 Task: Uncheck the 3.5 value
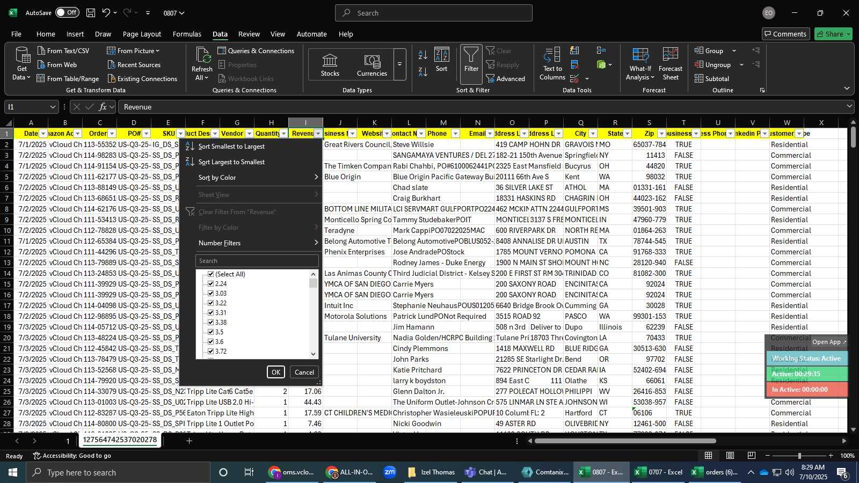point(211,332)
